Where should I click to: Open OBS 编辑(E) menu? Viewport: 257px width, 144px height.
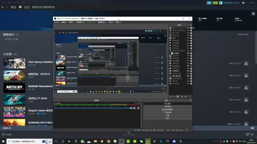[x=64, y=22]
